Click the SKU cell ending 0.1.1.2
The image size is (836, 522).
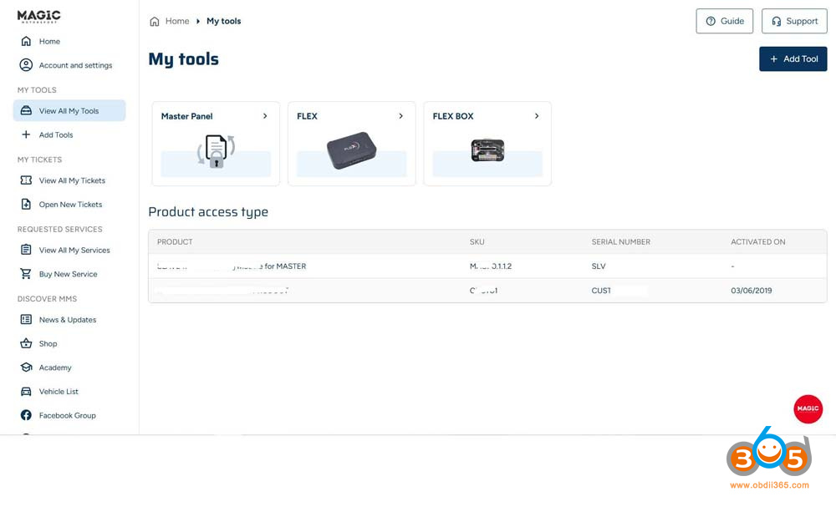point(491,266)
